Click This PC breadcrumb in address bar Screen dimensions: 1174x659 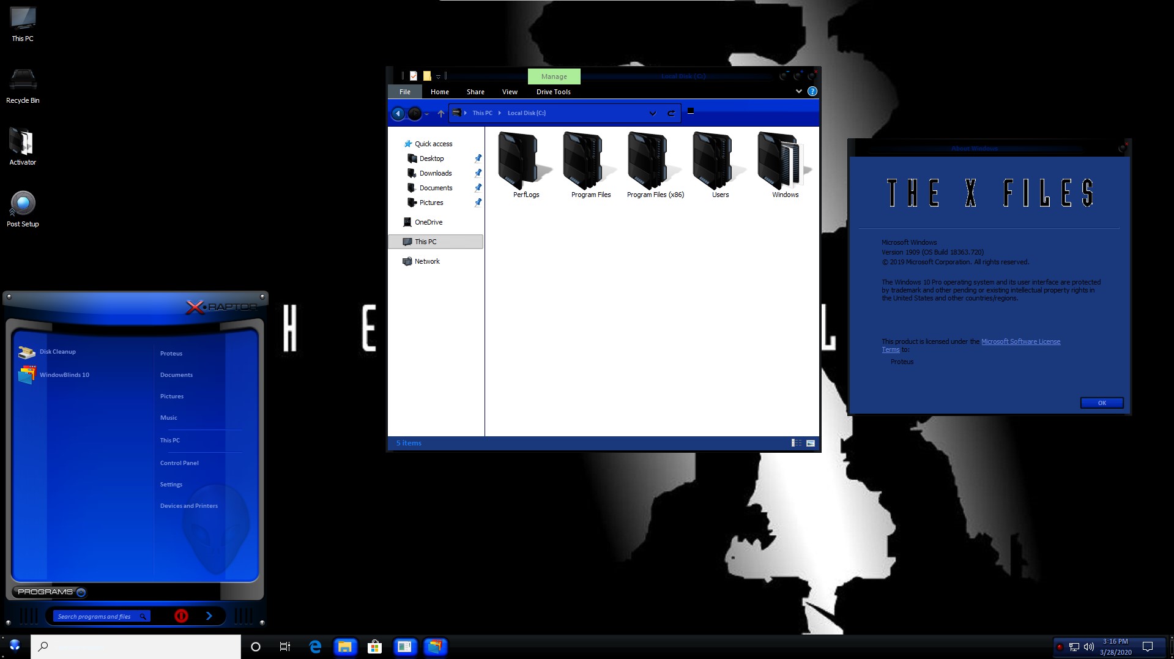tap(482, 113)
